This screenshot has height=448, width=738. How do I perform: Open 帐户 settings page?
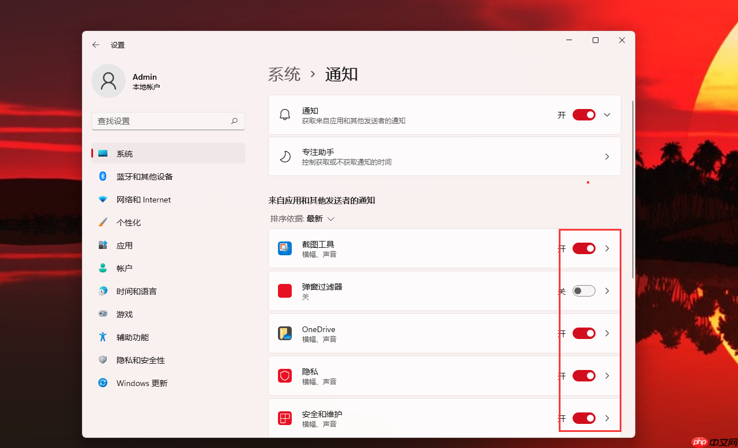click(168, 268)
